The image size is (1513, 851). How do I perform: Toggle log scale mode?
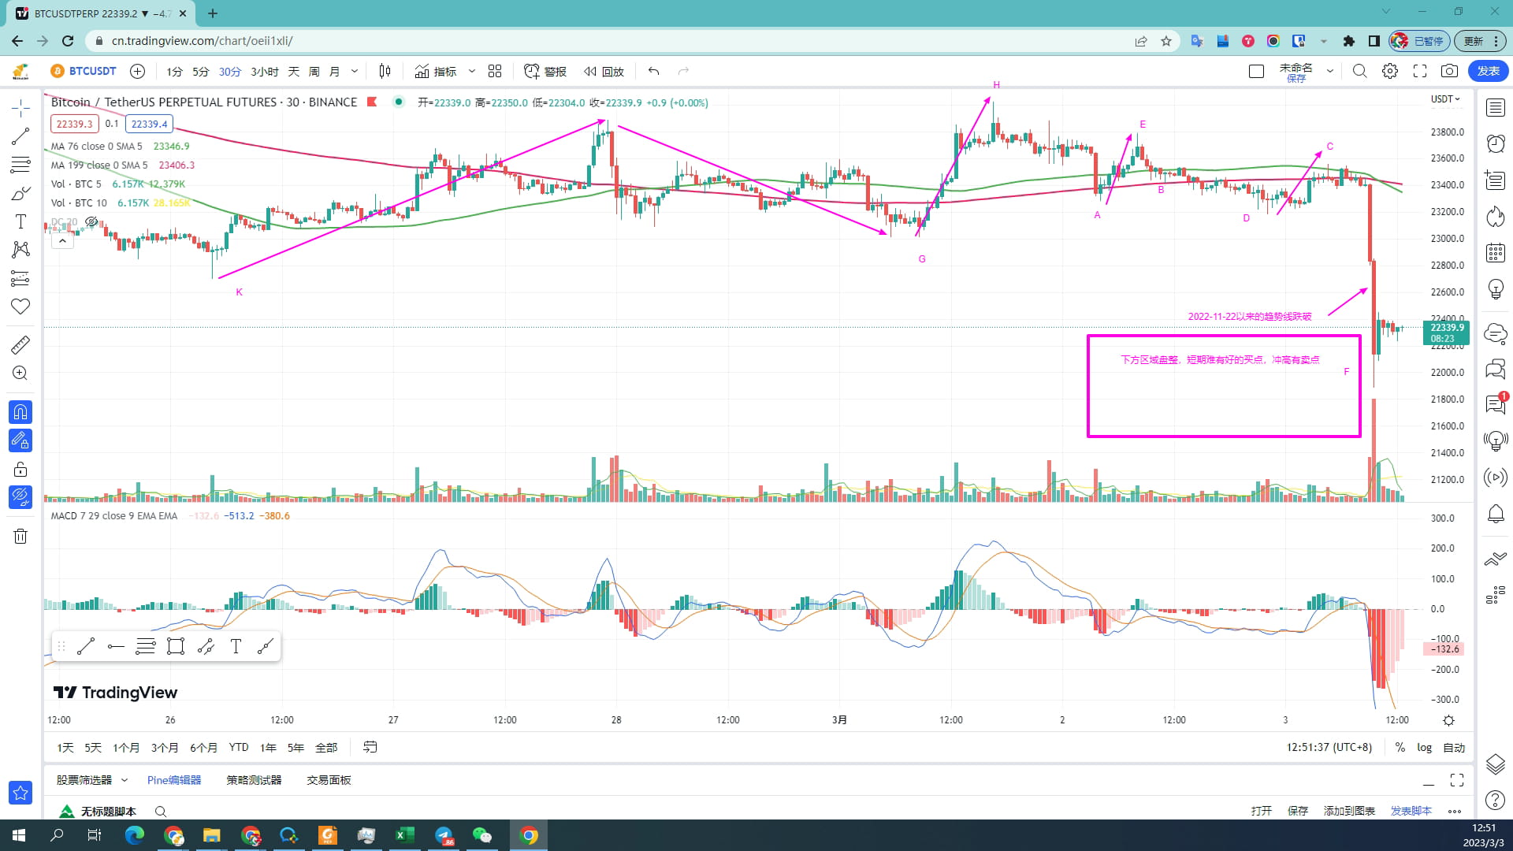[x=1425, y=748]
